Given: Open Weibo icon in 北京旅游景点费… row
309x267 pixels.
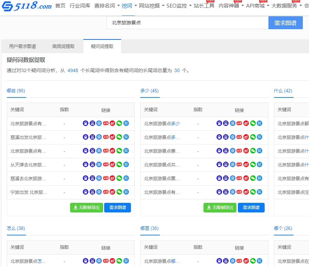Looking at the screenshot, I should point(246,151).
